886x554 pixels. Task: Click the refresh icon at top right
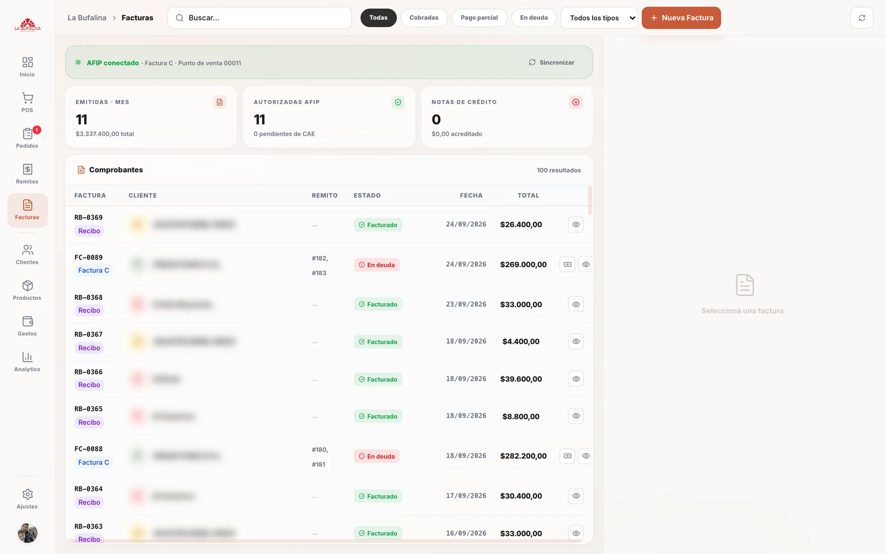tap(862, 18)
